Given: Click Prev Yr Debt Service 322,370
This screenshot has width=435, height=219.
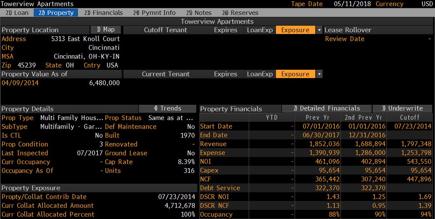Looking at the screenshot, I should coord(327,188).
